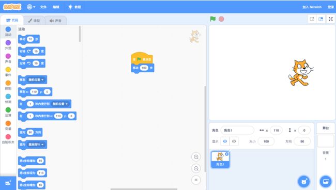
Task: Click the 90 direction value in point block
Action: coord(30,133)
